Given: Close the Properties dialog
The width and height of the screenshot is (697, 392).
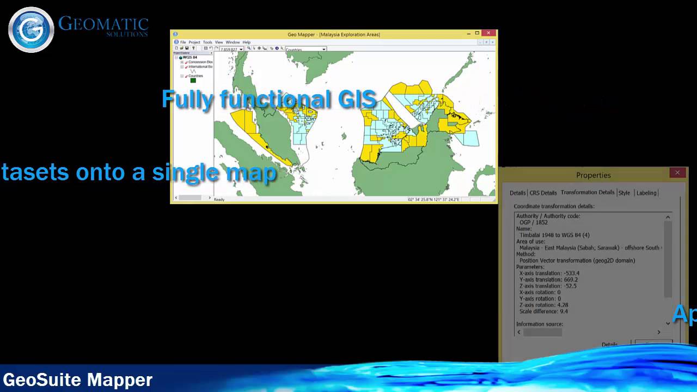Looking at the screenshot, I should pyautogui.click(x=677, y=173).
